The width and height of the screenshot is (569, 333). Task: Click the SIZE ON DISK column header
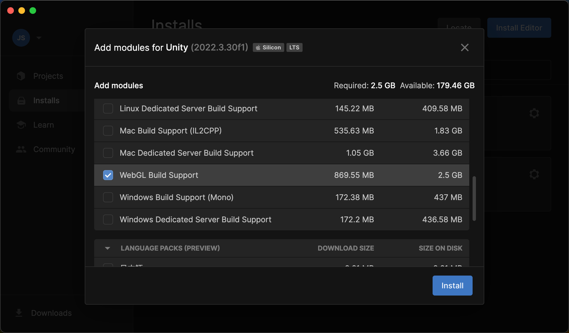pyautogui.click(x=441, y=248)
